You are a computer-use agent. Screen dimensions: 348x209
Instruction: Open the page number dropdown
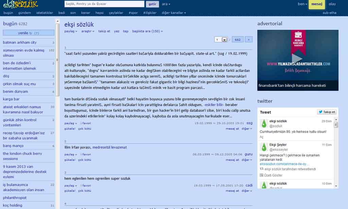pos(224,39)
